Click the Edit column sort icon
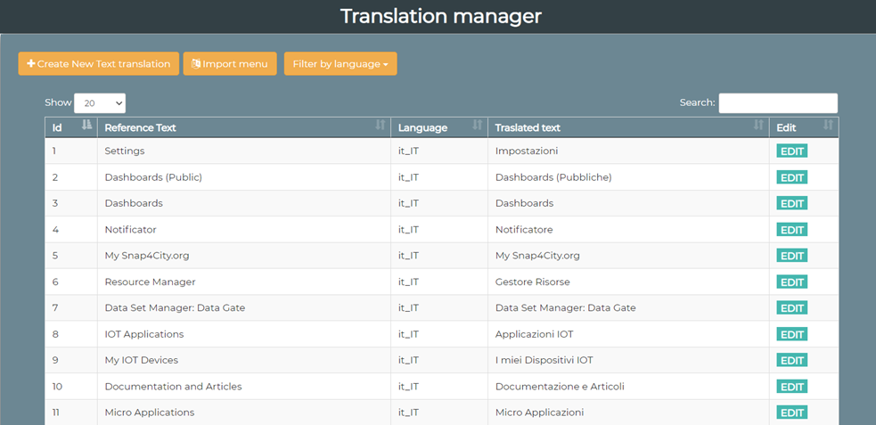 tap(828, 126)
